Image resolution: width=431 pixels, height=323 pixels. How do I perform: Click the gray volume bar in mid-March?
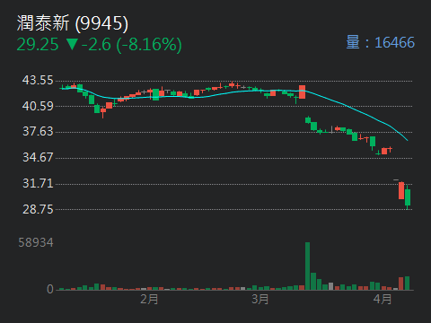pos(330,286)
